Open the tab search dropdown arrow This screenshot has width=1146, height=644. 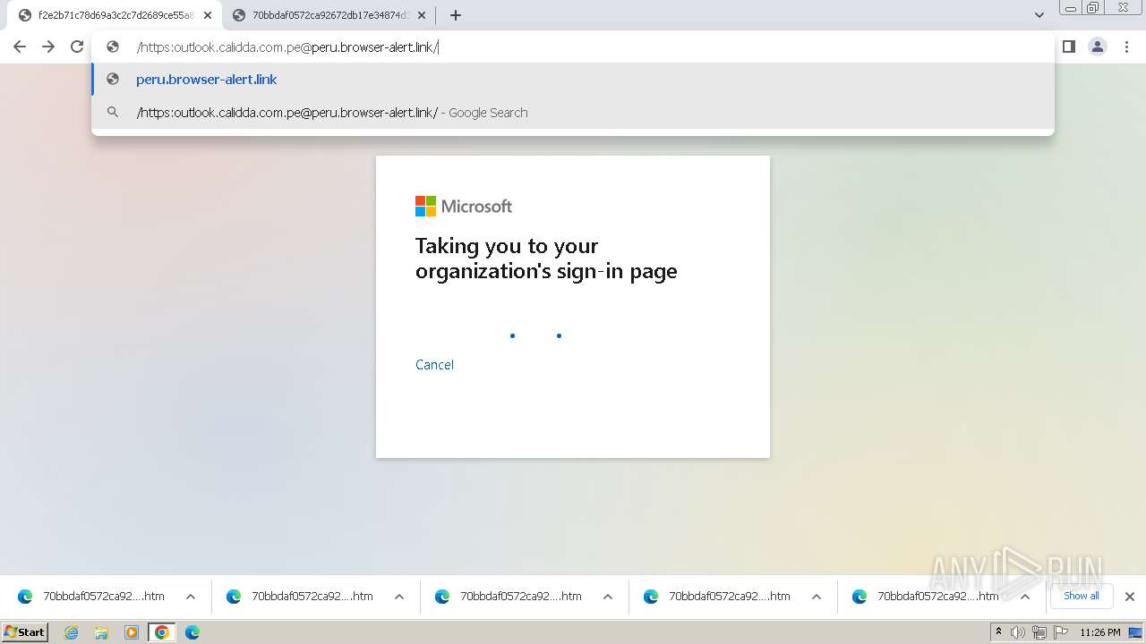1039,15
